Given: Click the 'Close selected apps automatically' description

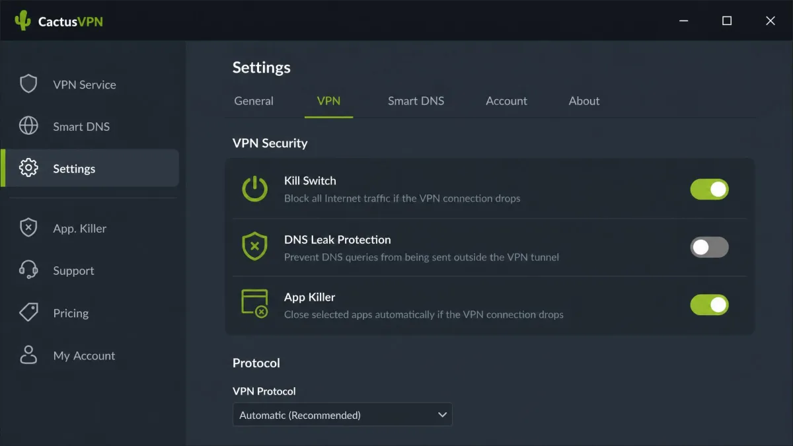Looking at the screenshot, I should (x=424, y=315).
